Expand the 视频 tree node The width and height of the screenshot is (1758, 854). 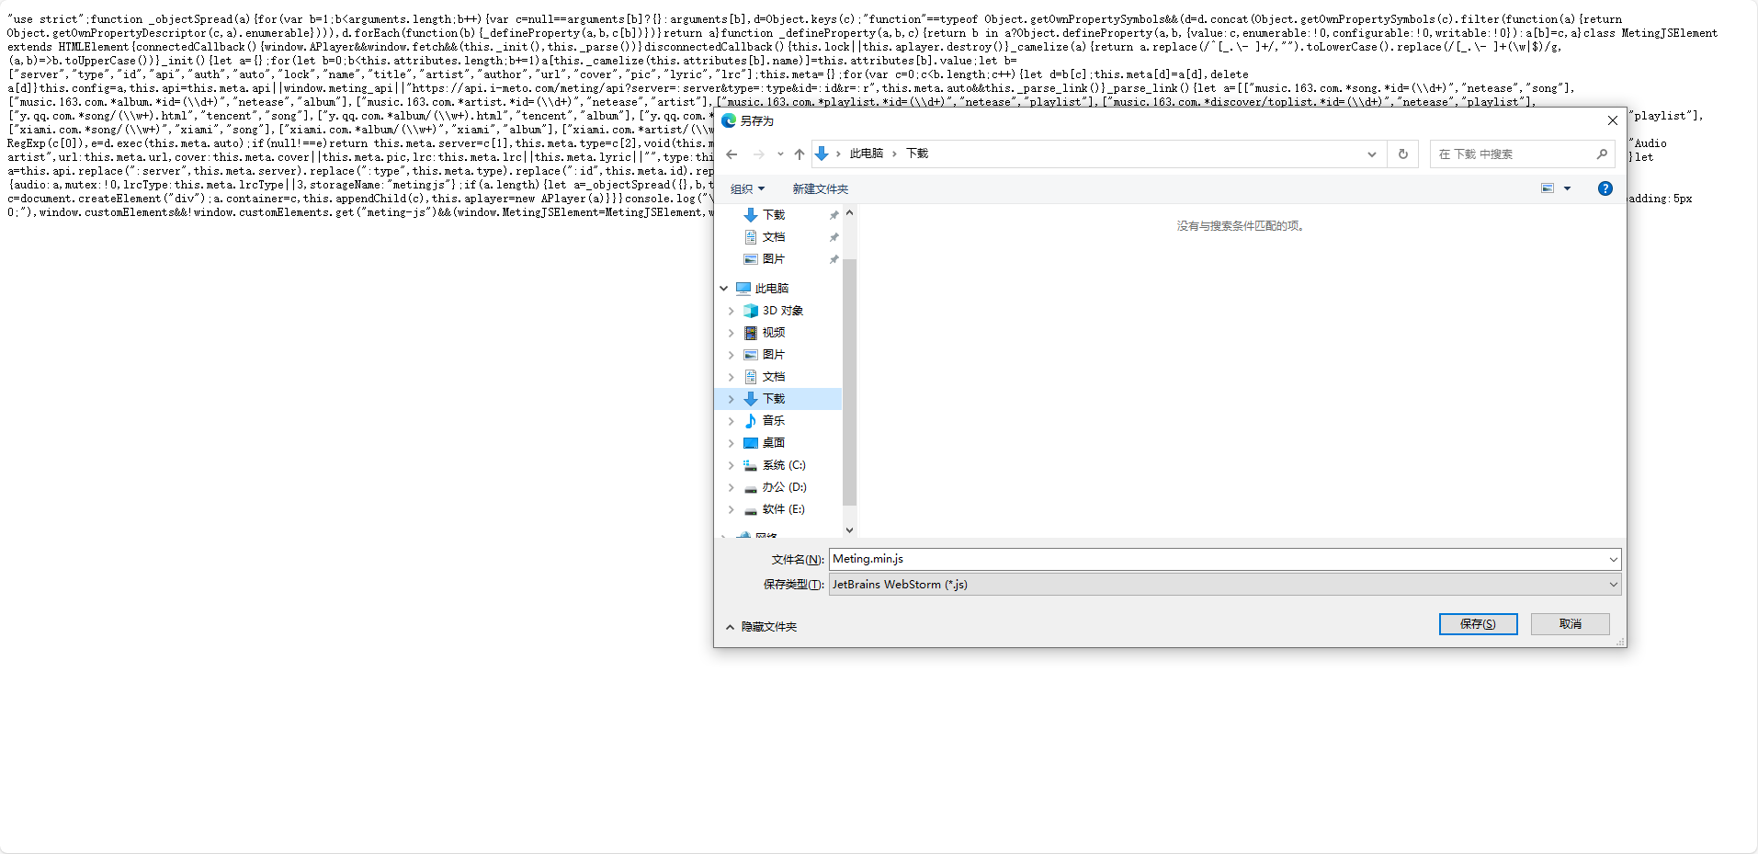click(x=732, y=333)
